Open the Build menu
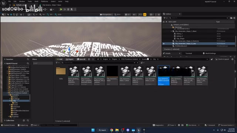The width and height of the screenshot is (237, 133). tap(36, 1)
